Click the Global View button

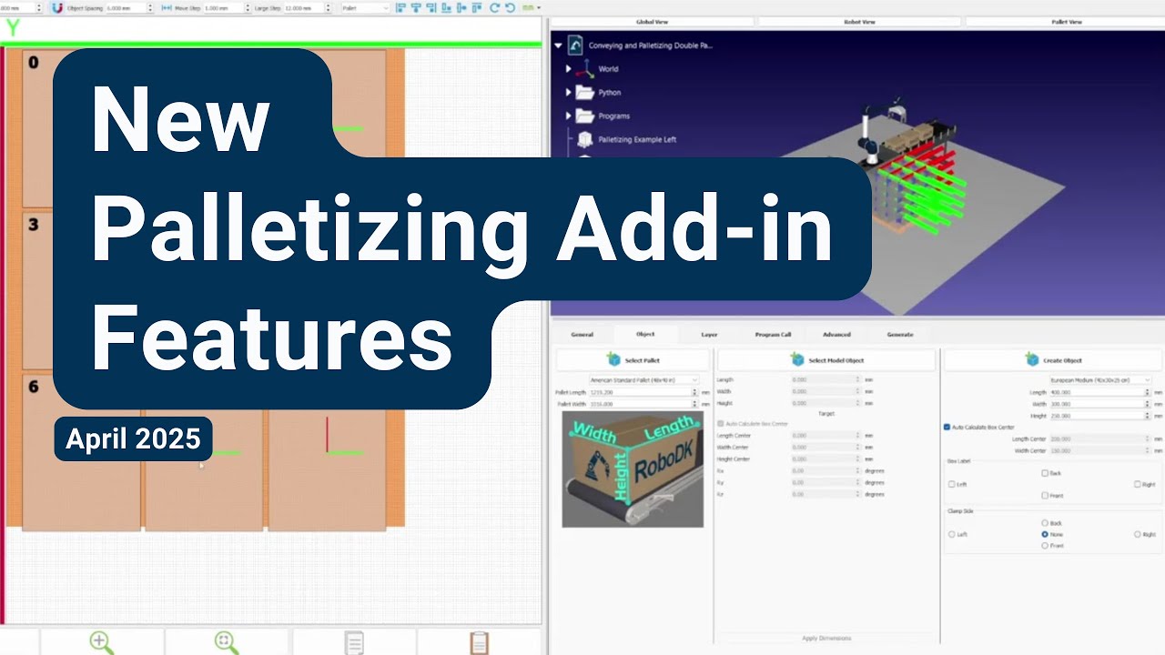point(653,21)
